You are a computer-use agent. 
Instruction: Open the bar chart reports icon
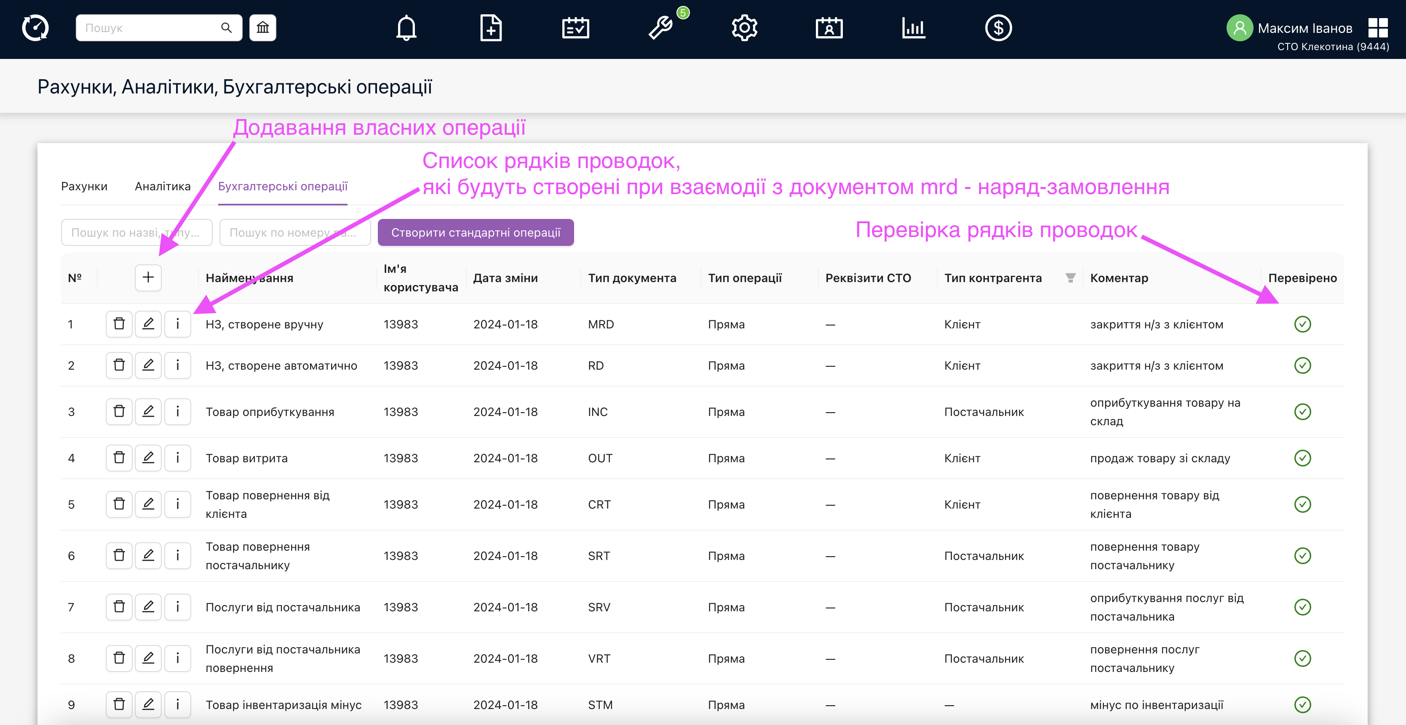(913, 28)
